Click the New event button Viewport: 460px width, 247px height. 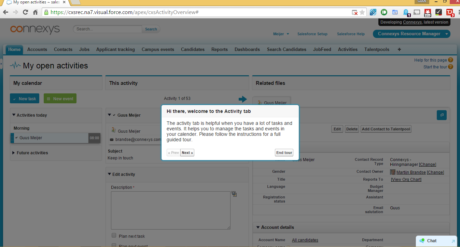pos(60,99)
